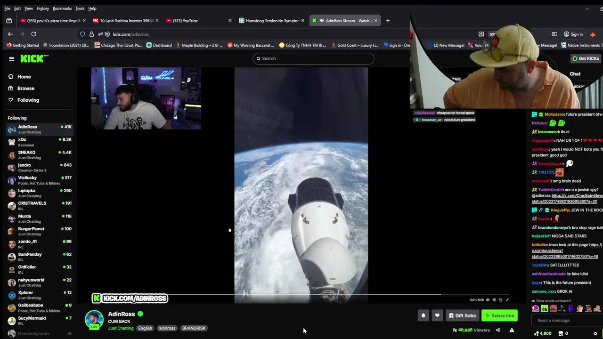Screen dimensions: 603x339
Task: Open Chicago Thin Crust Piz bookmark
Action: pyautogui.click(x=118, y=45)
